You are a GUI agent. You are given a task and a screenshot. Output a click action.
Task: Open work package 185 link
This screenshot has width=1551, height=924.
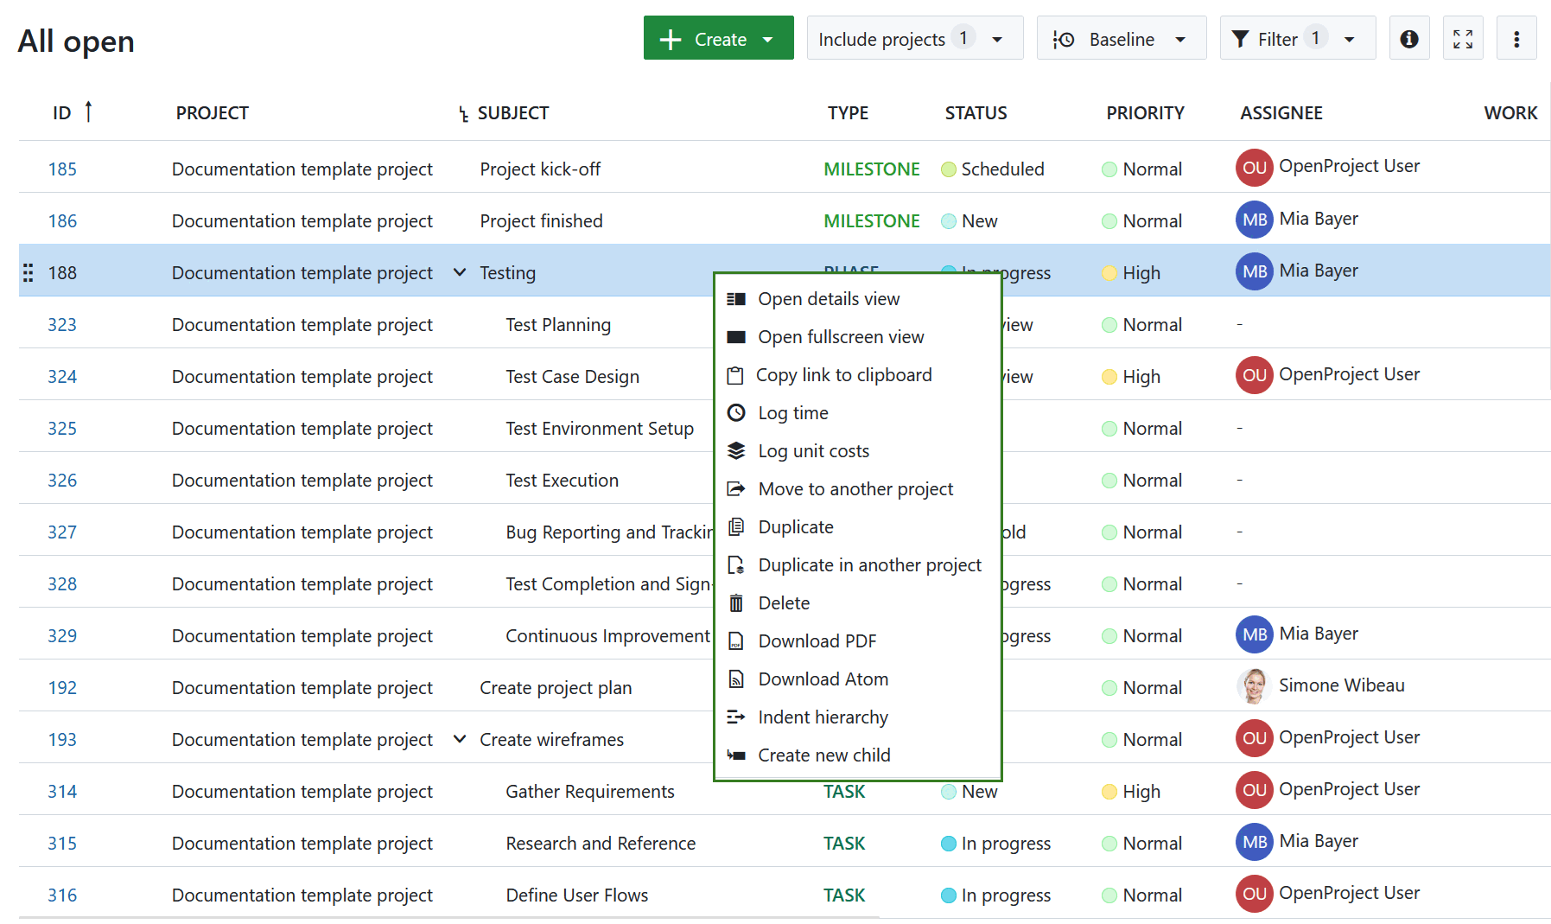click(62, 169)
